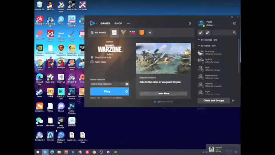
Task: Click the friends list scrollbar
Action: [x=239, y=56]
